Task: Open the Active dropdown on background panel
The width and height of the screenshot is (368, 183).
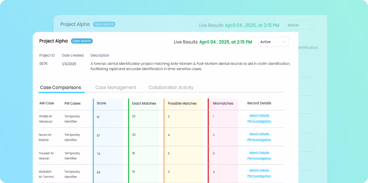Action: click(301, 25)
